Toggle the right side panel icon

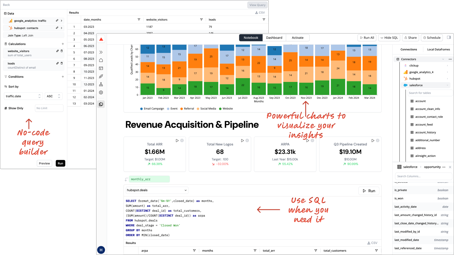tap(449, 37)
